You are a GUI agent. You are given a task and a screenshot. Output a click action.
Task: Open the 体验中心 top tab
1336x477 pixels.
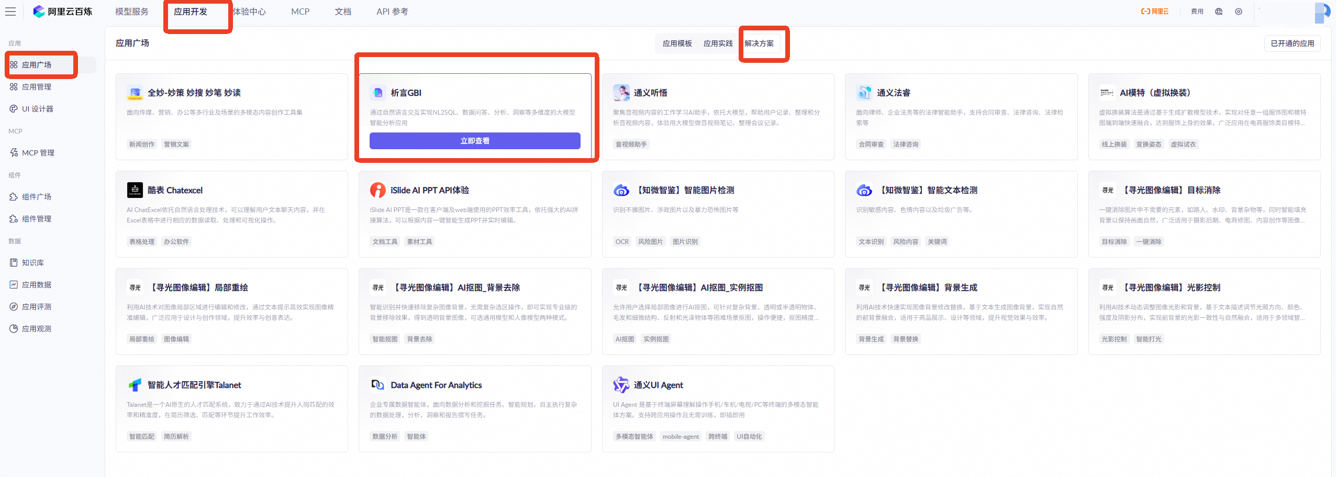[x=249, y=12]
